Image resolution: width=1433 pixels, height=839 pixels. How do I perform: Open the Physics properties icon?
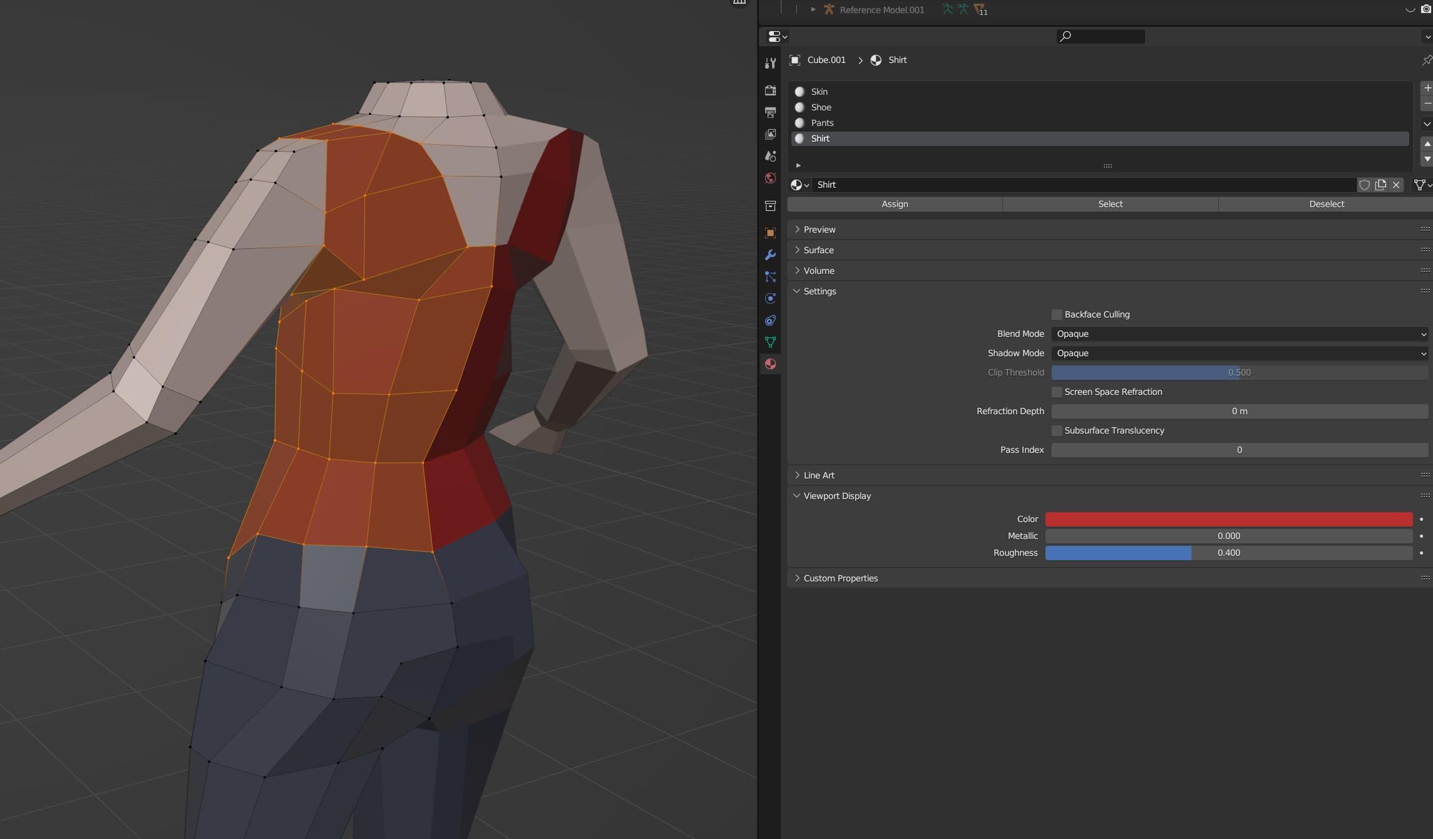coord(770,298)
